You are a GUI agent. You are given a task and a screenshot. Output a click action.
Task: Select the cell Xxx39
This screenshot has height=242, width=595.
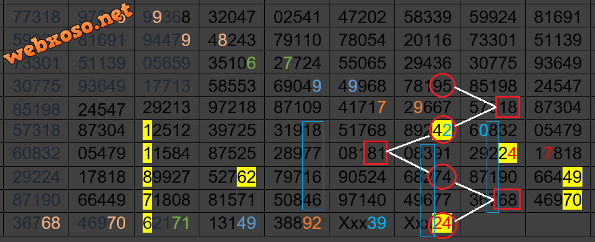(363, 224)
